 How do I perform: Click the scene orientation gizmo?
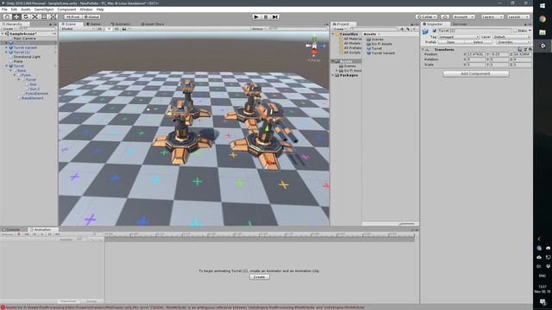click(314, 46)
